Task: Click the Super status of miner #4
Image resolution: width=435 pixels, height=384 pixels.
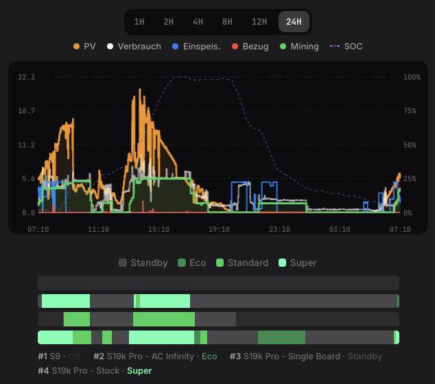Action: [139, 371]
